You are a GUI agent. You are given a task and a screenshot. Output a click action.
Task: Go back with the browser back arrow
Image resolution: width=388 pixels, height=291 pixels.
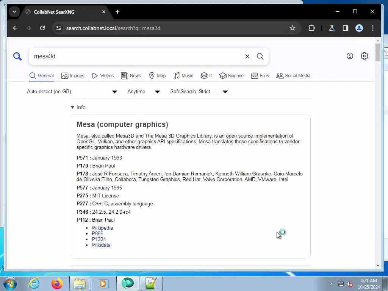click(x=15, y=28)
